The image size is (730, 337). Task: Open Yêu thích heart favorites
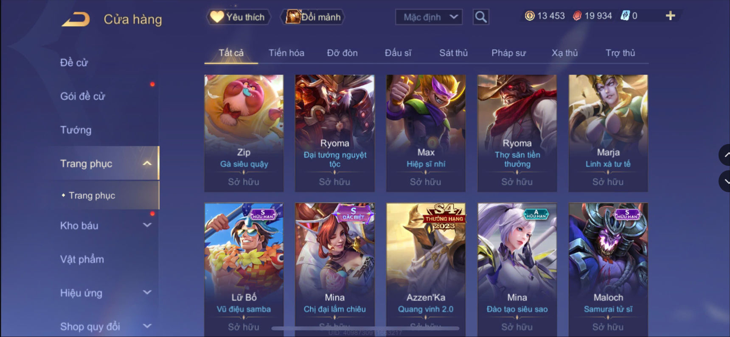239,17
